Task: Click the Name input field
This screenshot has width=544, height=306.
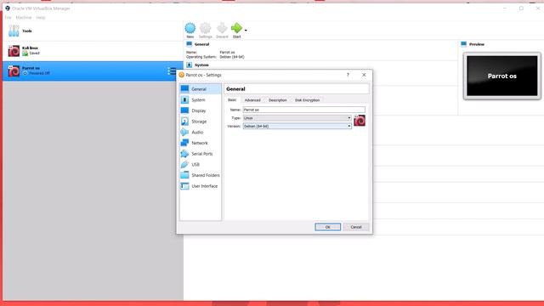Action: click(303, 110)
